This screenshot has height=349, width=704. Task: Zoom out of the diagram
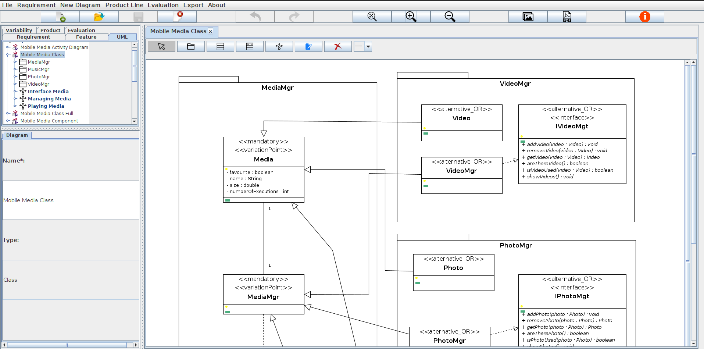click(449, 16)
